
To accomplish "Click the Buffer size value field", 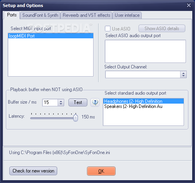I will pos(50,102).
